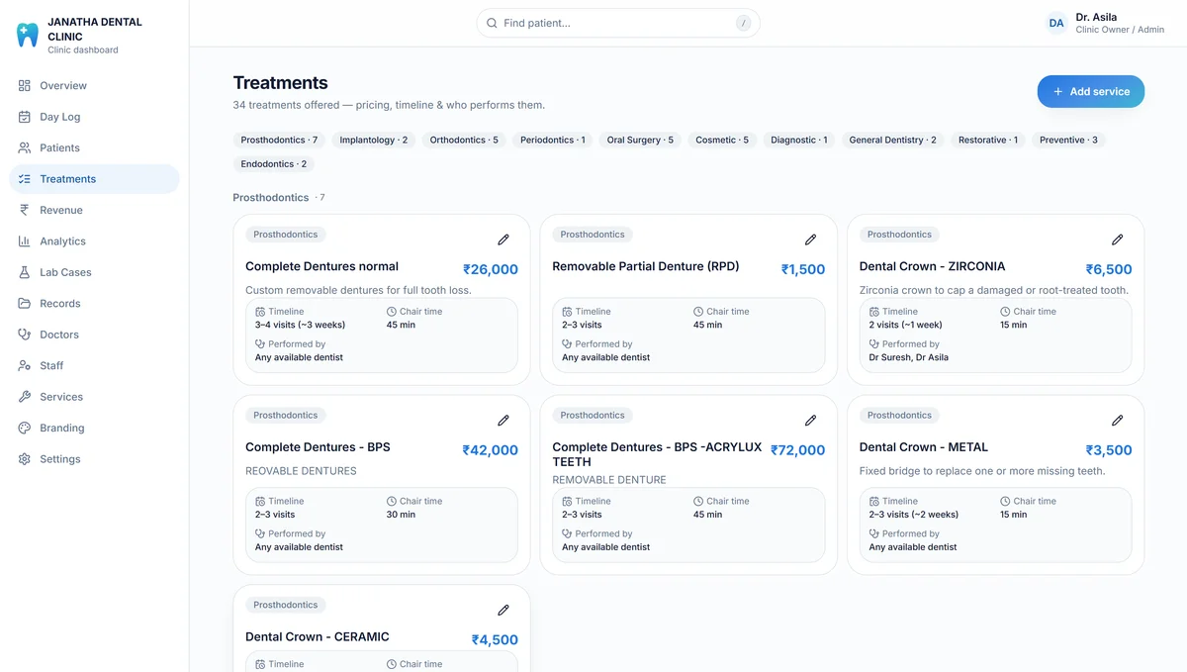Screen dimensions: 1187x672
Task: Click the ₹6,500 price
Action: click(x=1109, y=269)
